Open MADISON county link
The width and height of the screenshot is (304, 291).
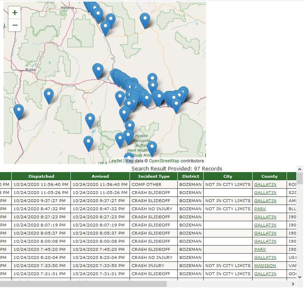click(265, 265)
